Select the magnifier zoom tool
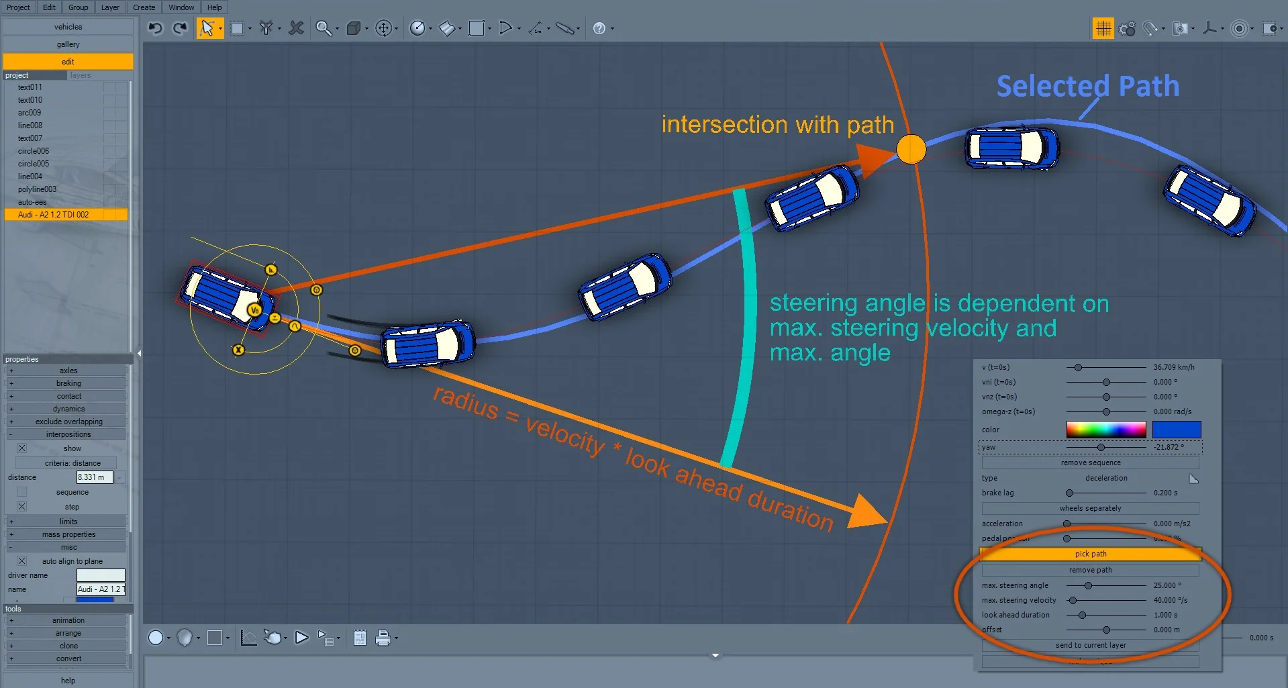Screen dimensions: 1288x688 pos(324,28)
